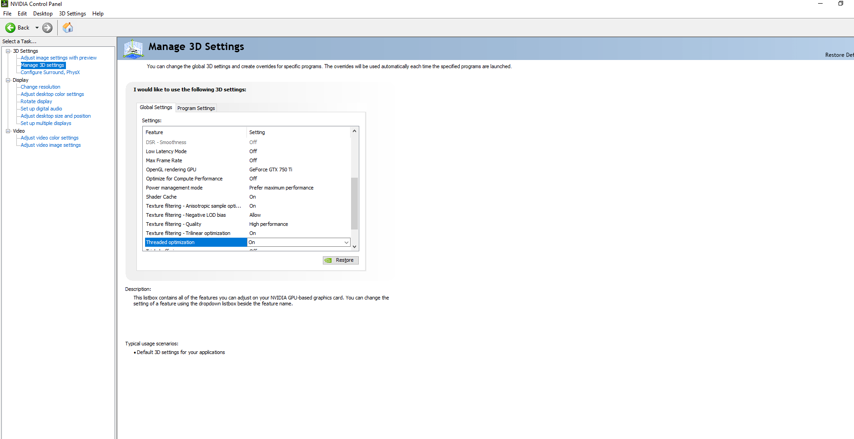Image resolution: width=854 pixels, height=439 pixels.
Task: Select the Max Frame Rate row
Action: coord(248,160)
